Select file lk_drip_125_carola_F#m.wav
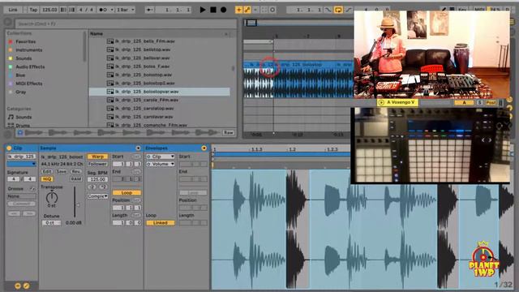519x292 pixels. 147,100
